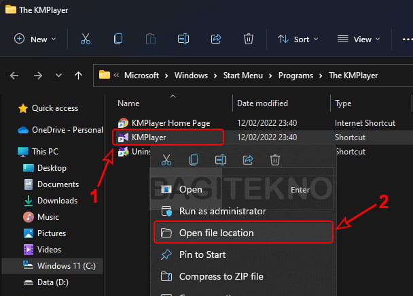Click the Delete trash icon in the top toolbar
Screen dimensions: 413x296
tap(249, 39)
